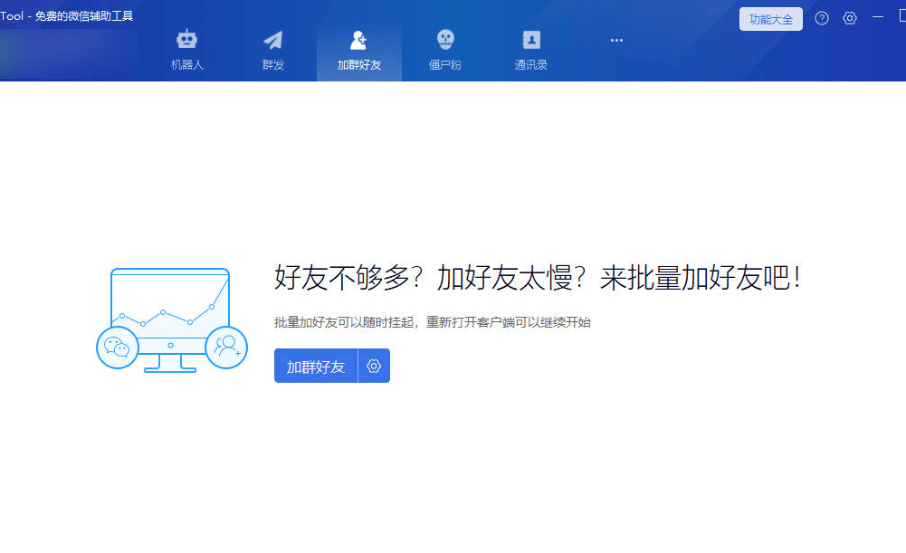Click the monitor chart illustration
The width and height of the screenshot is (906, 553).
click(x=172, y=319)
